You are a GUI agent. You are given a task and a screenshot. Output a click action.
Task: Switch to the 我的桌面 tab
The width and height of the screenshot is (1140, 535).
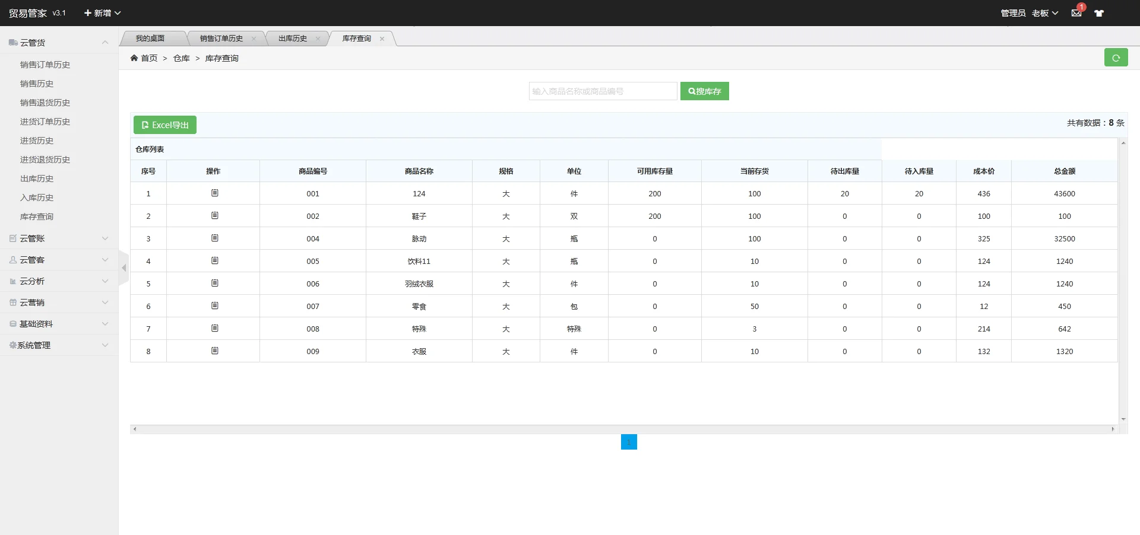click(x=150, y=39)
